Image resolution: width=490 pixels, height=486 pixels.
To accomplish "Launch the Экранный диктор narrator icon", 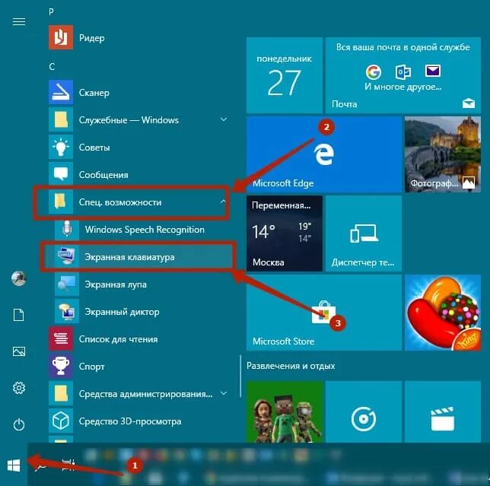I will coord(66,311).
